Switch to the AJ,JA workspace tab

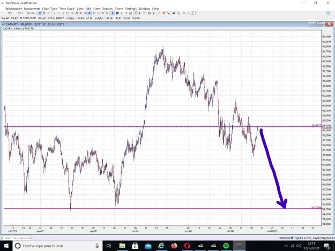pos(90,18)
